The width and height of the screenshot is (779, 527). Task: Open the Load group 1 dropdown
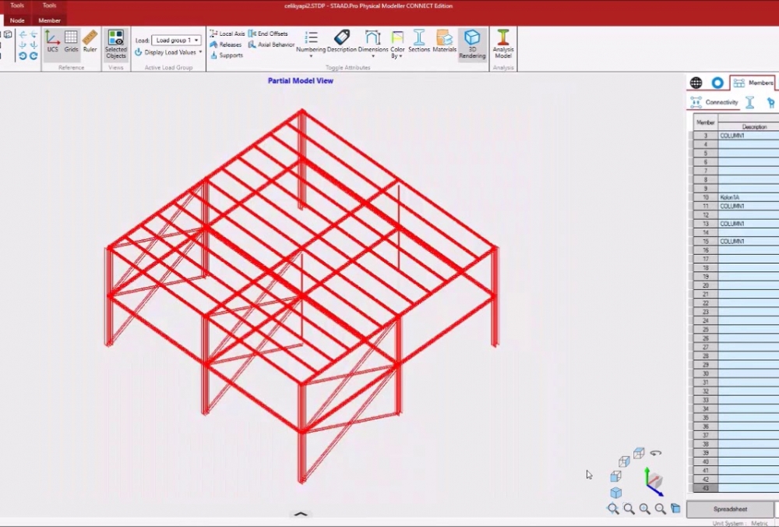(x=177, y=39)
